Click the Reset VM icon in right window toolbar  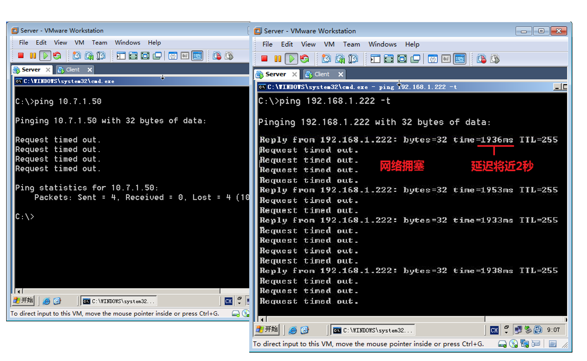[x=304, y=59]
